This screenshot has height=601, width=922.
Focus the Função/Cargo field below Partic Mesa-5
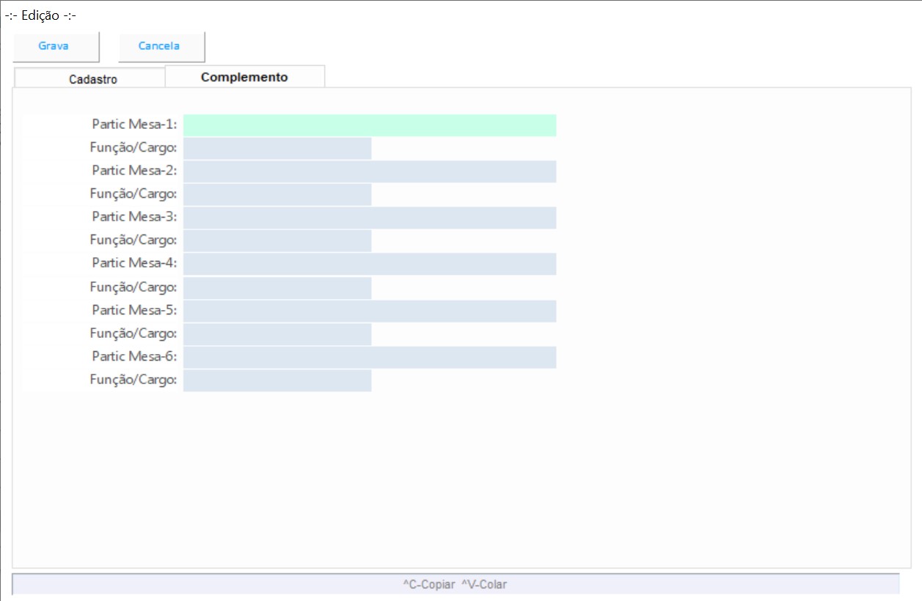pos(277,334)
